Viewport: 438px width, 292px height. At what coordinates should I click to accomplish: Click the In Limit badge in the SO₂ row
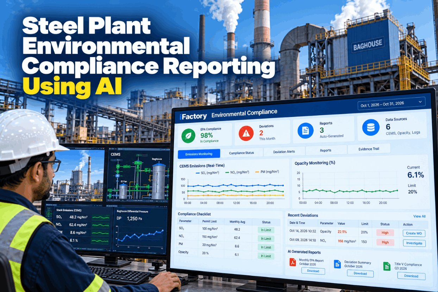click(266, 230)
